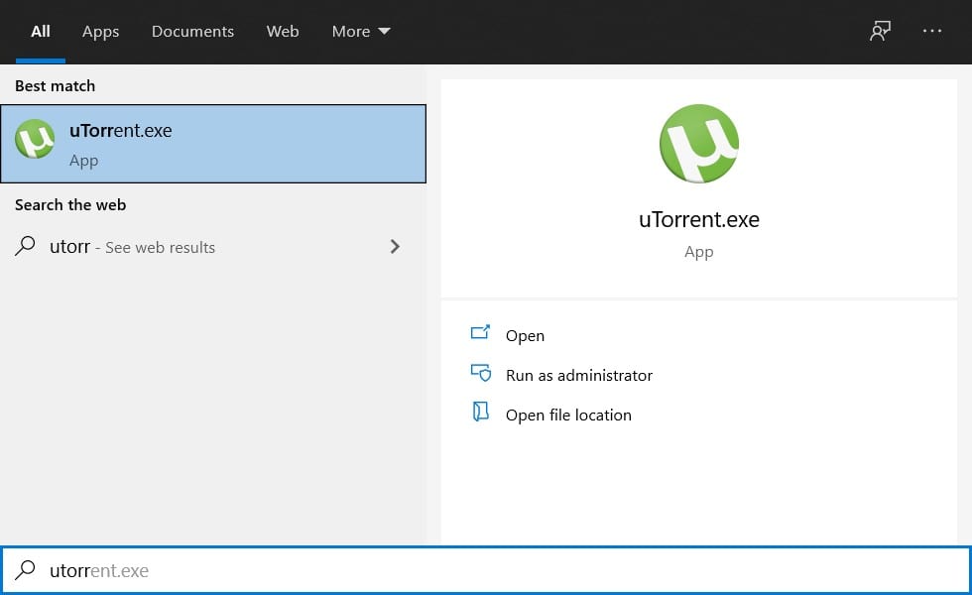Viewport: 972px width, 595px height.
Task: Click the large uTorrent logo in preview
Action: (x=699, y=143)
